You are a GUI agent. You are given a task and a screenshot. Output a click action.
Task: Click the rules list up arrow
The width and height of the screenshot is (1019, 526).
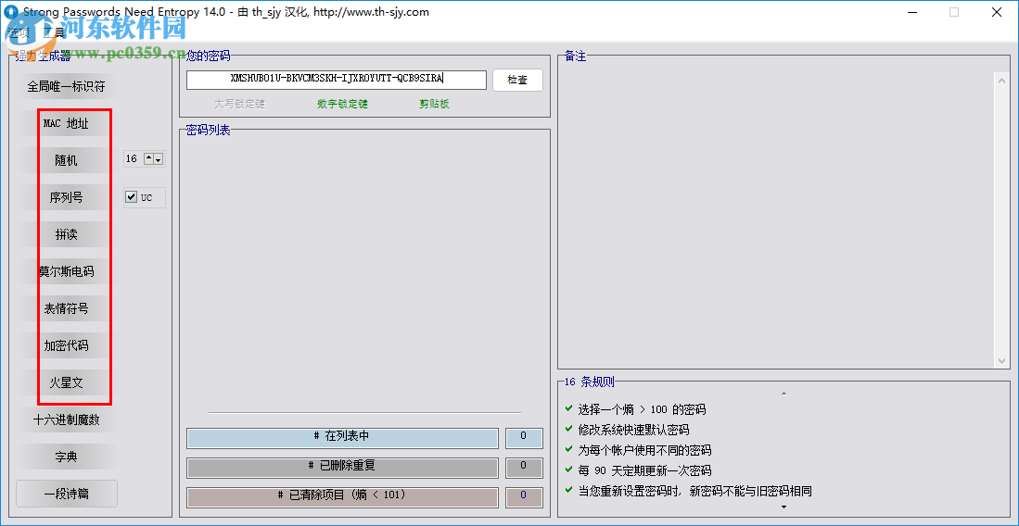(x=783, y=394)
